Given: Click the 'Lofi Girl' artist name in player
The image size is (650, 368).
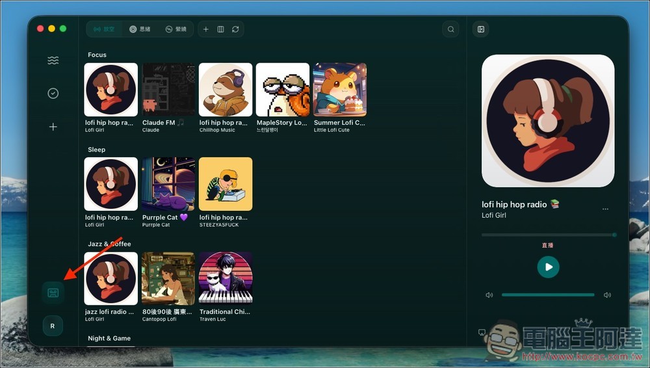Looking at the screenshot, I should point(494,215).
